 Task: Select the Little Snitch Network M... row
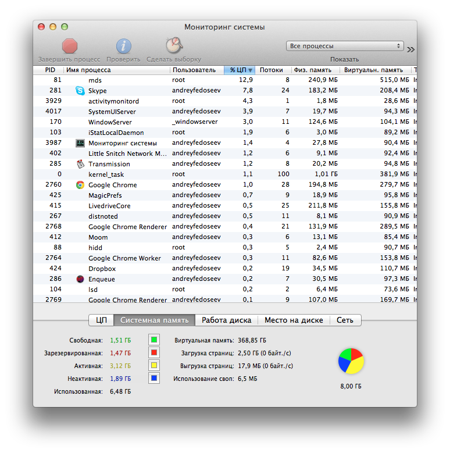click(225, 153)
